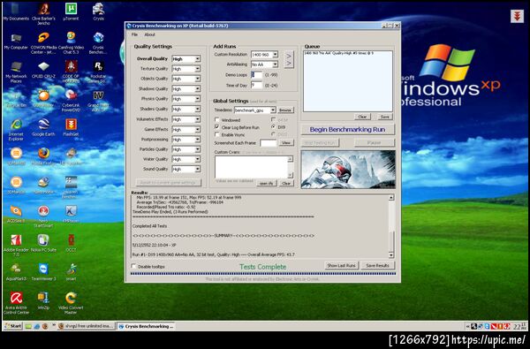This screenshot has height=349, width=530.
Task: Select the FlashGet desktop icon
Action: tap(71, 127)
